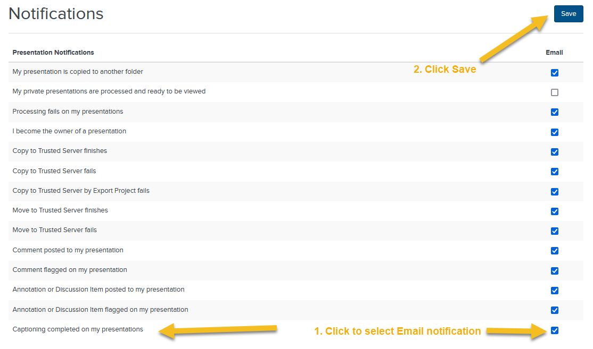Screen dimensions: 593x349
Task: Click the Email column header
Action: [x=554, y=52]
